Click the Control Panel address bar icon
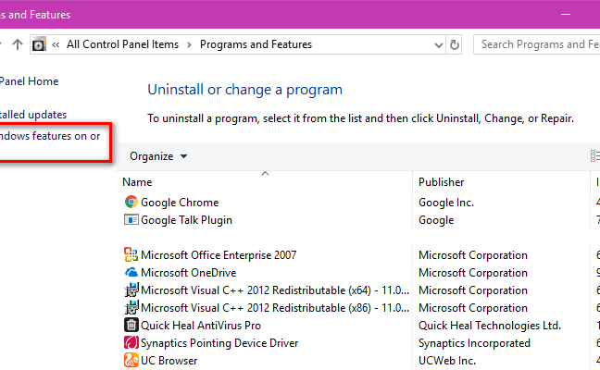This screenshot has height=370, width=600. [x=39, y=44]
